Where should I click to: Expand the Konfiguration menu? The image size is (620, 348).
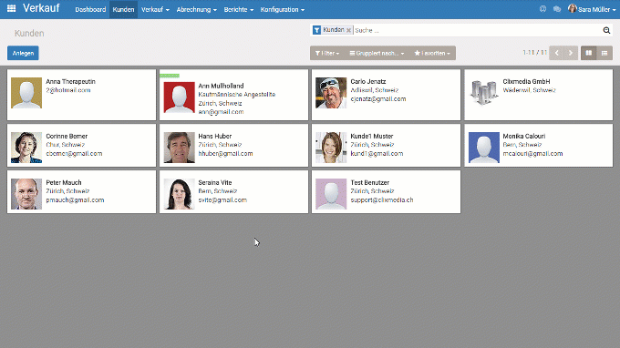click(283, 9)
